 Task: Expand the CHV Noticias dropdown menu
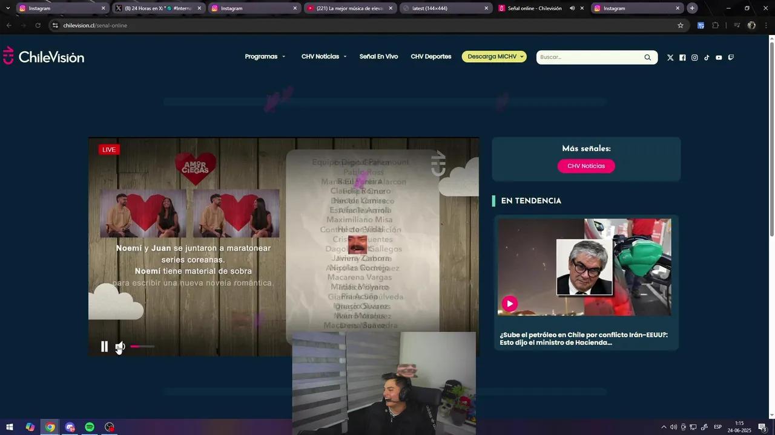coord(324,57)
